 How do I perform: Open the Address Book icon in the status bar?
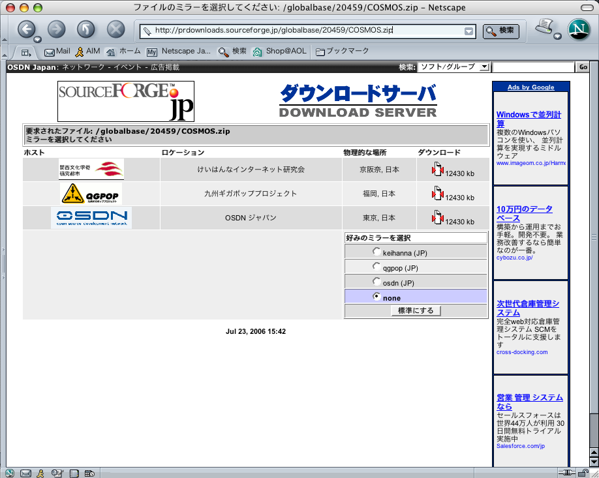click(74, 473)
